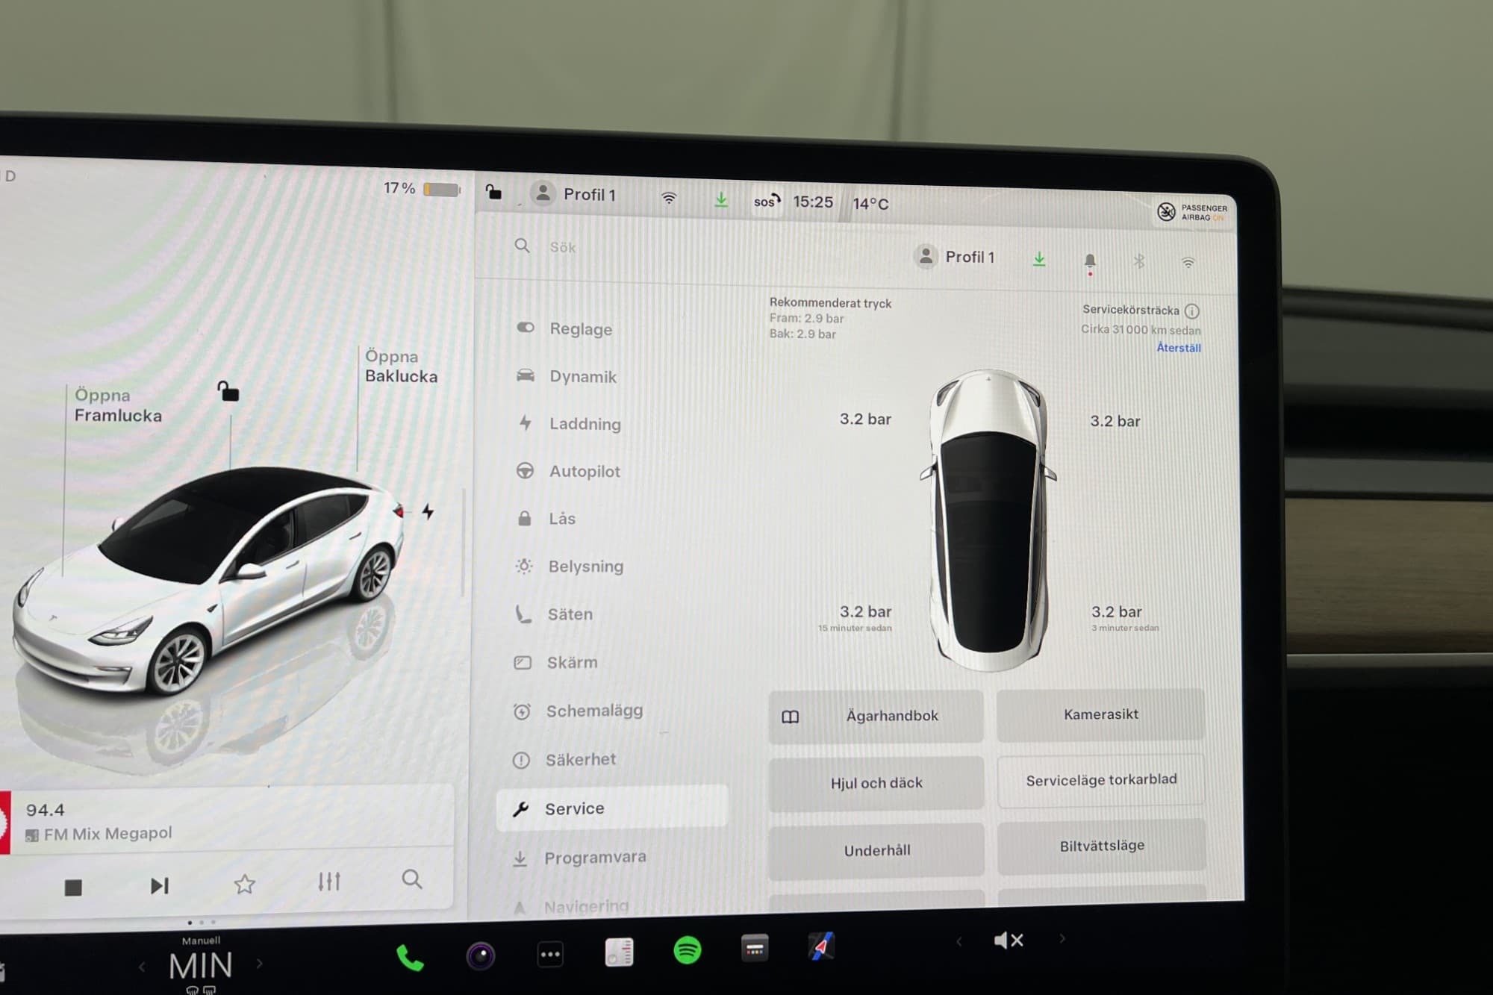The width and height of the screenshot is (1493, 995).
Task: Skip to next radio station
Action: [159, 886]
